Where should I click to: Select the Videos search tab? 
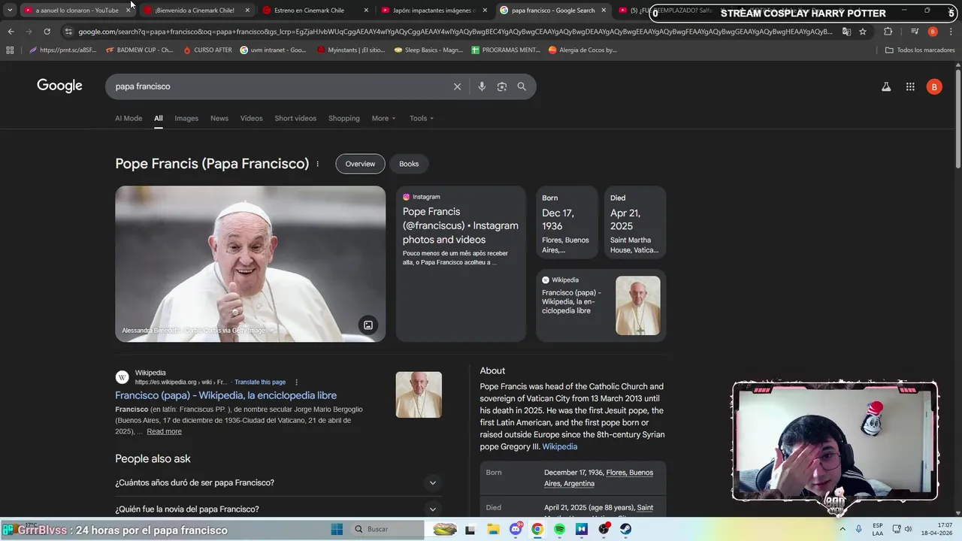click(252, 119)
